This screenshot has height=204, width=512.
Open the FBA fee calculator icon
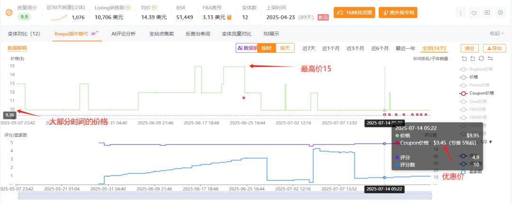click(229, 17)
